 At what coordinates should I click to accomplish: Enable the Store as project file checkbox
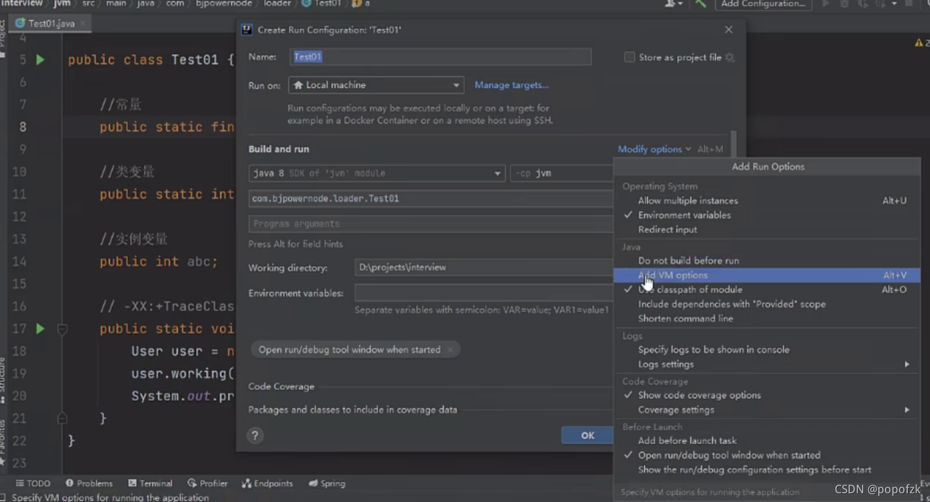pyautogui.click(x=629, y=57)
